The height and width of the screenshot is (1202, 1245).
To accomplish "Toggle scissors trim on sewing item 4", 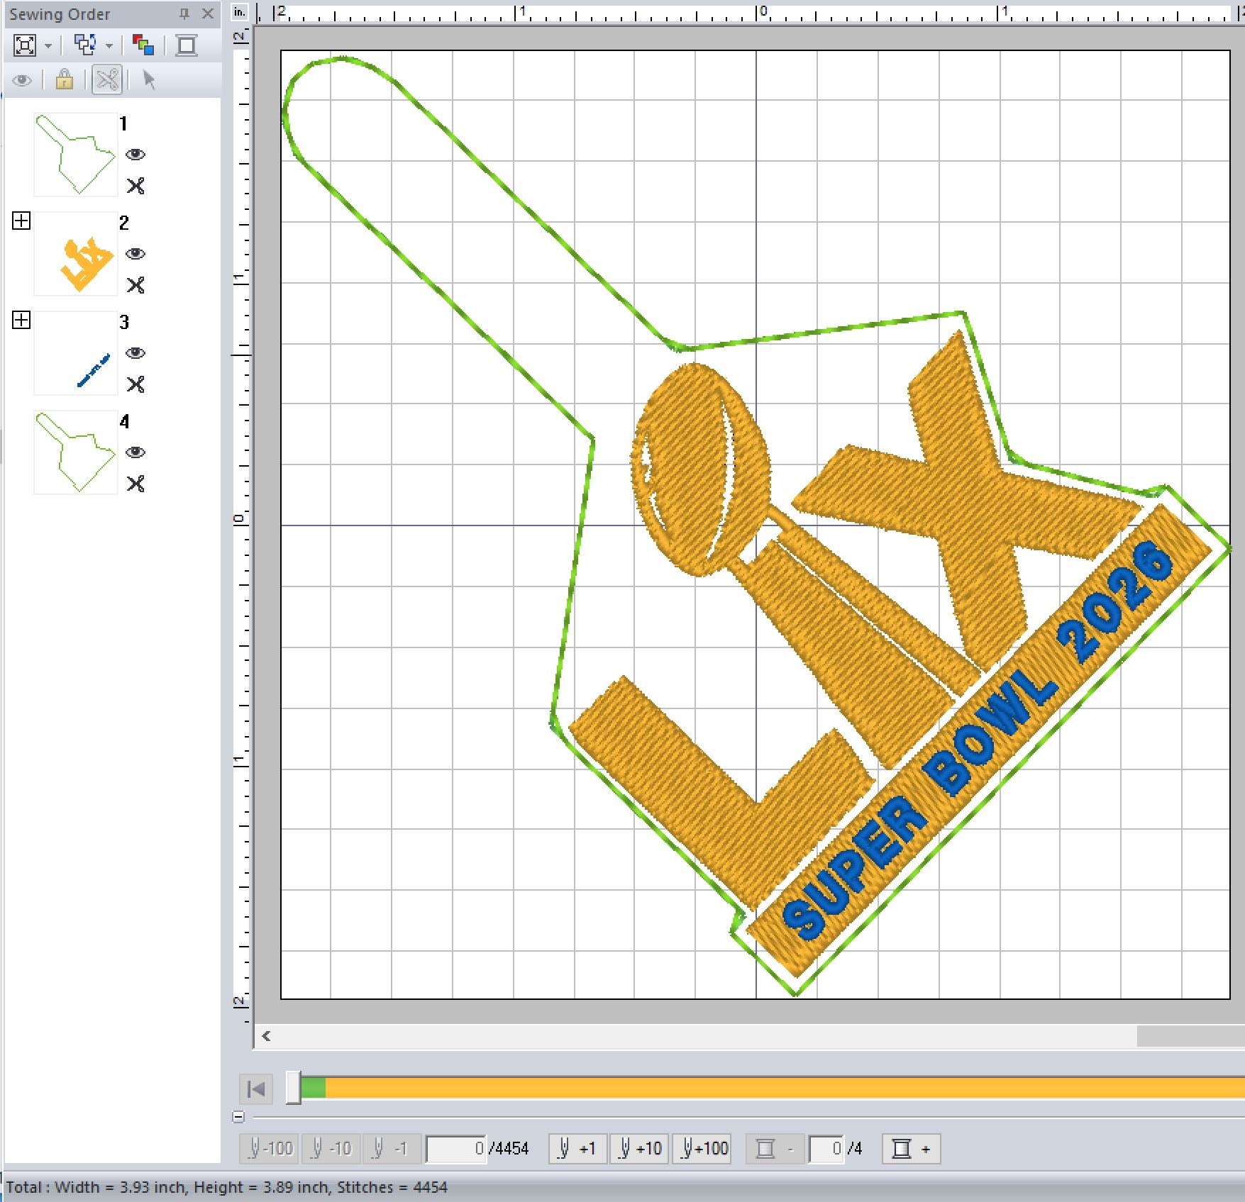I will [135, 484].
